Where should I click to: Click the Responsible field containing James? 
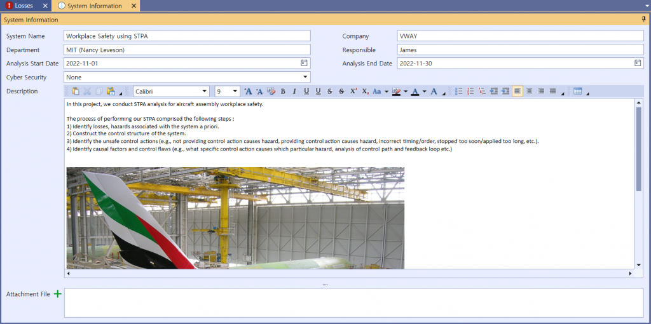tap(520, 50)
